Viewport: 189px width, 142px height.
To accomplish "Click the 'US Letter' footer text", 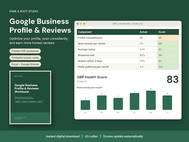I will click(91, 136).
